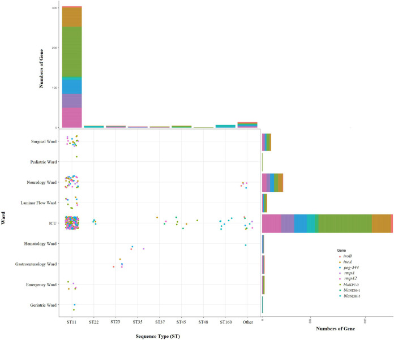
Task: Click the Other bar in top chart
Action: [x=247, y=125]
